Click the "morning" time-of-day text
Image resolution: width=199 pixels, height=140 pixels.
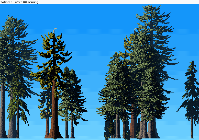[33, 2]
